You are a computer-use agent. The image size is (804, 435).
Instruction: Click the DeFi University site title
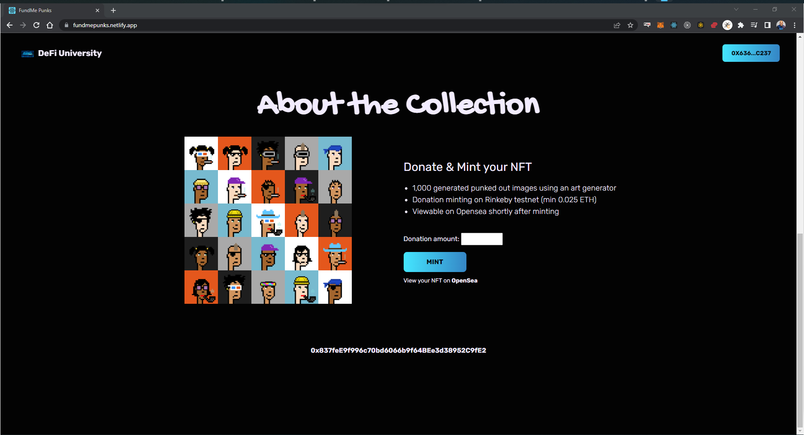pos(70,53)
